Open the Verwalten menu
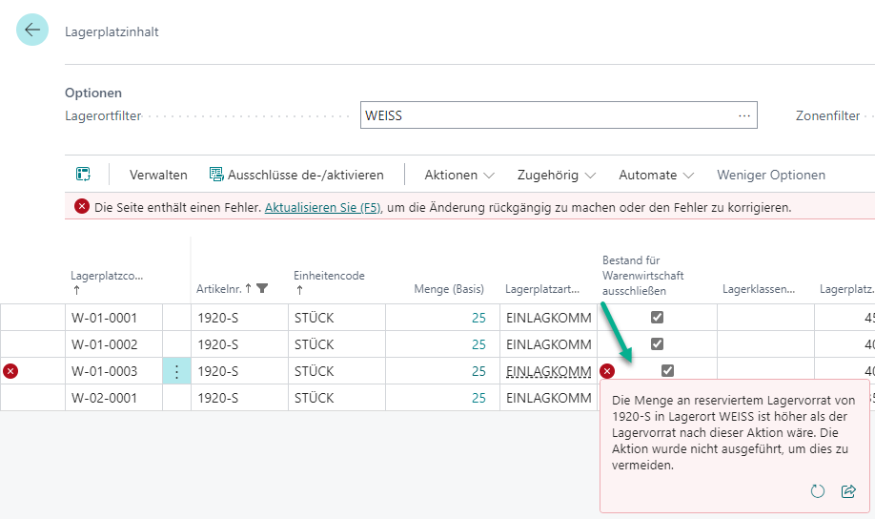The width and height of the screenshot is (875, 519). [x=158, y=175]
